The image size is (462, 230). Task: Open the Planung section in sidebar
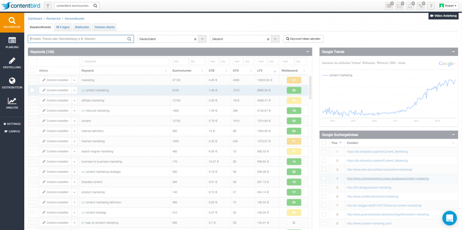(12, 42)
